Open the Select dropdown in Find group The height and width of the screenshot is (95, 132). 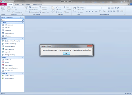[x=81, y=12]
